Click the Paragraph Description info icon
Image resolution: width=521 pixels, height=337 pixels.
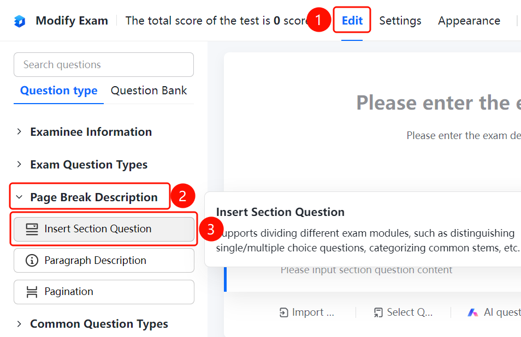tap(32, 261)
